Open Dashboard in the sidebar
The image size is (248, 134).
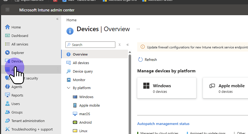[x=20, y=36]
